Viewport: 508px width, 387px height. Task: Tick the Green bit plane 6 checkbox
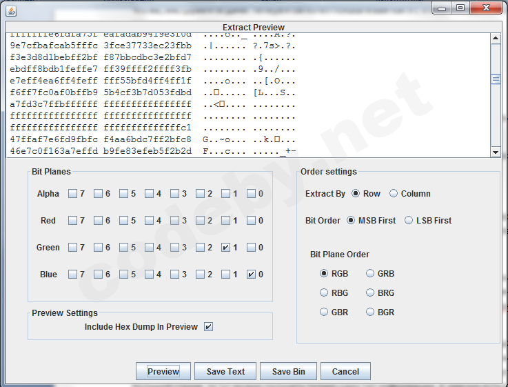(x=98, y=248)
